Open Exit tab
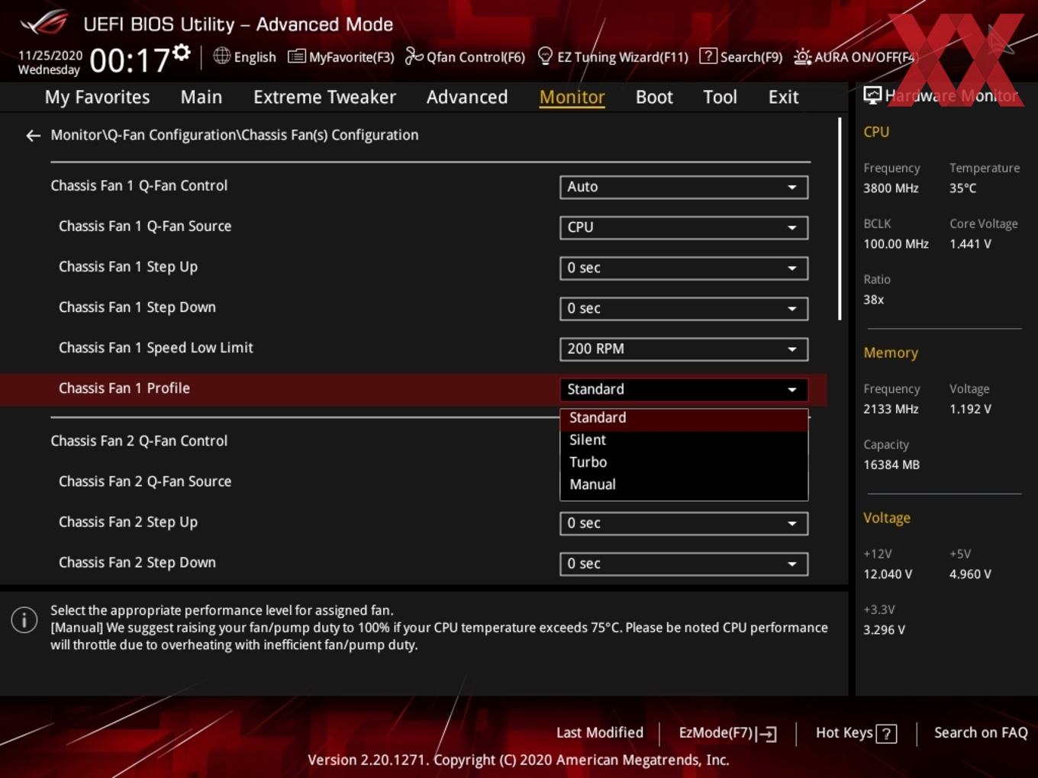The width and height of the screenshot is (1038, 778). 783,97
